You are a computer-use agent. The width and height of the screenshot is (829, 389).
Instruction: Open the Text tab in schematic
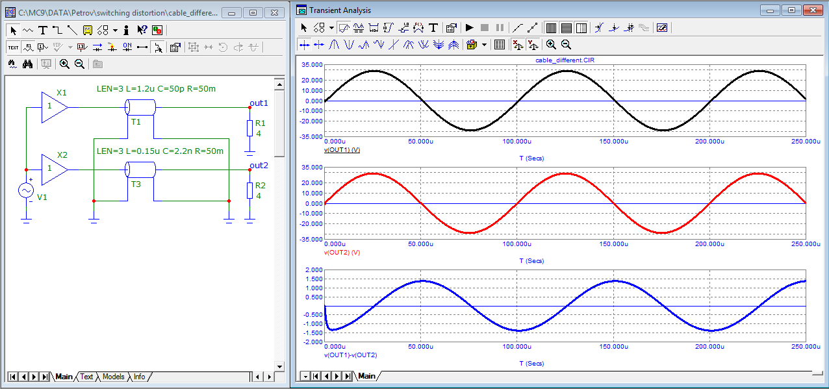coord(86,377)
